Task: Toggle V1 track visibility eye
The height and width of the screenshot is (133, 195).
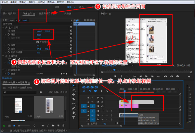Action: (x=102, y=106)
